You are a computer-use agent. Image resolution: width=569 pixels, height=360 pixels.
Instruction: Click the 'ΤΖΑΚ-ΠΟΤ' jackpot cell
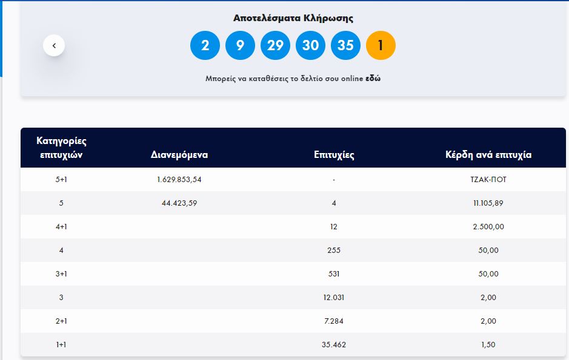tap(488, 180)
